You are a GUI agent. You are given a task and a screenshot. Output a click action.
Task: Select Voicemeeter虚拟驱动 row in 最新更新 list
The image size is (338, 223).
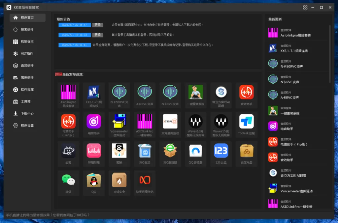click(298, 189)
